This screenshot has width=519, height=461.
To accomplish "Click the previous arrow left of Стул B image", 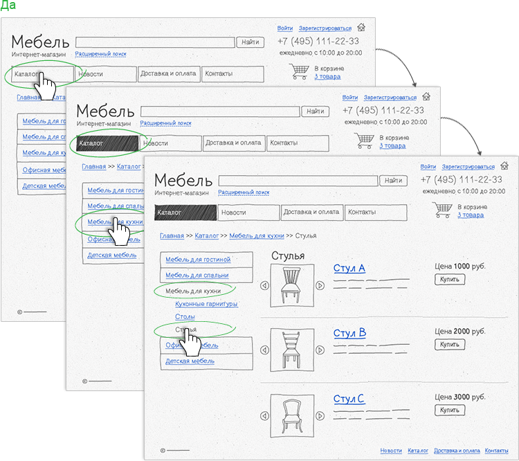I will pyautogui.click(x=264, y=350).
